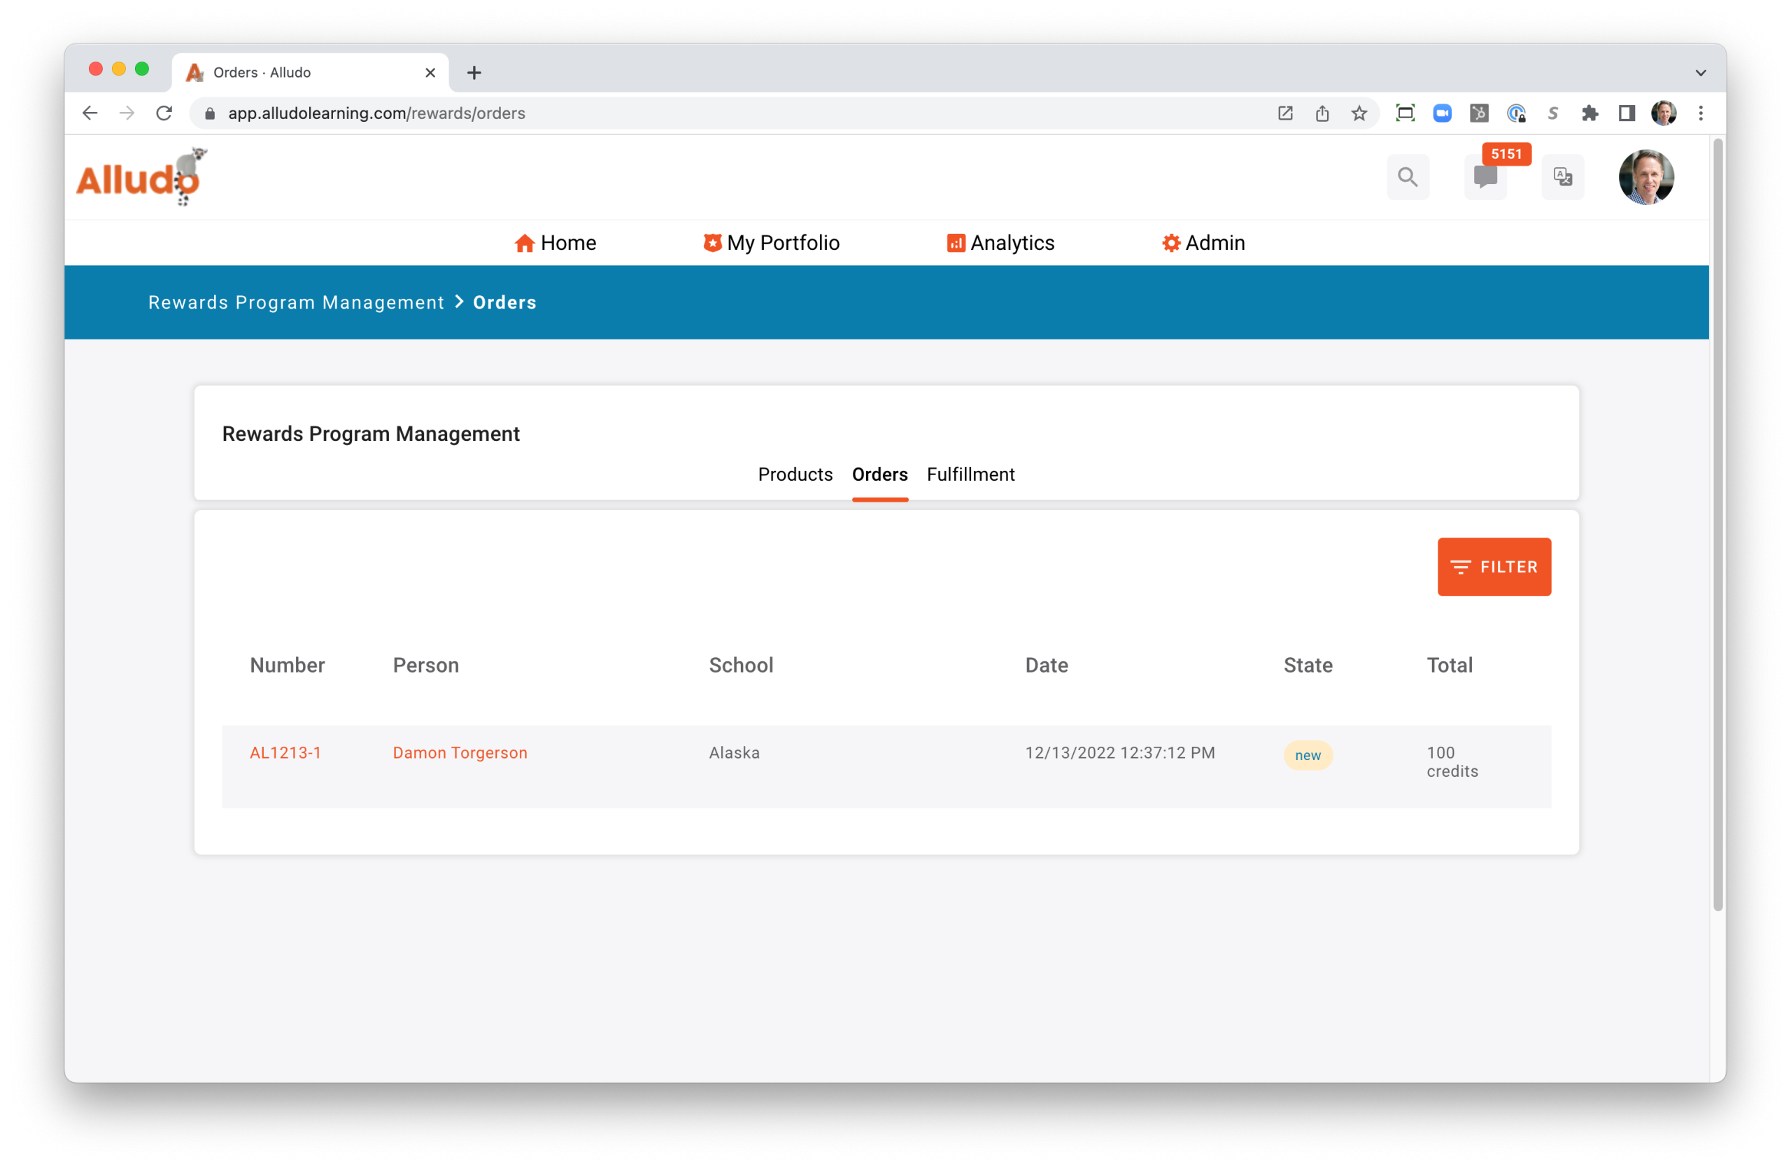Open Analytics navigation item
The height and width of the screenshot is (1168, 1791).
pyautogui.click(x=1001, y=242)
